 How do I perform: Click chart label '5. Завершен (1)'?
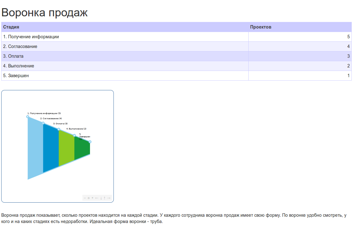point(85,136)
